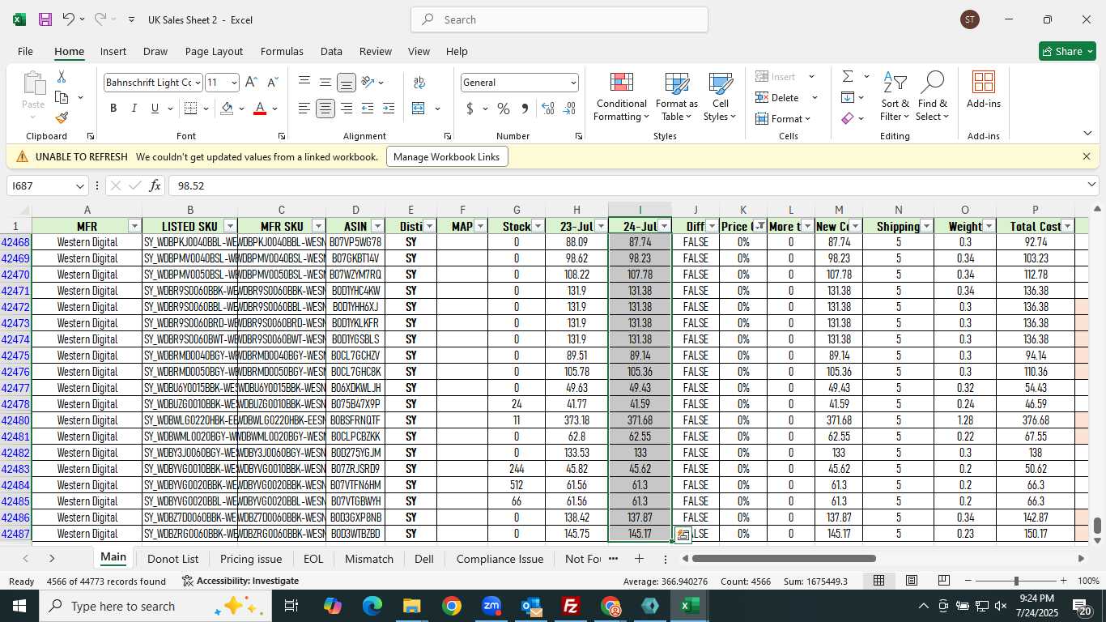
Task: Click Format in the Cells group
Action: tap(783, 118)
